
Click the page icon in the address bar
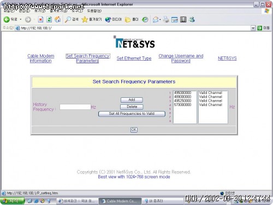coord(17,28)
